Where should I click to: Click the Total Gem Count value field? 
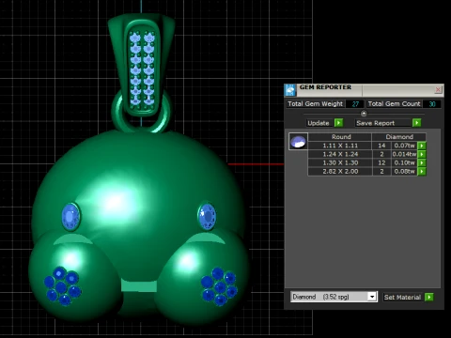pos(431,104)
